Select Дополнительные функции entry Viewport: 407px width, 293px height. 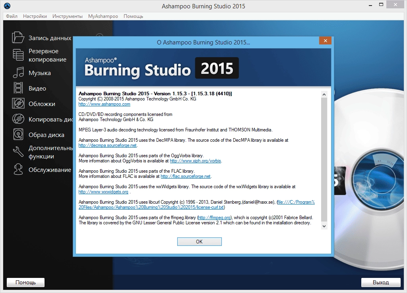pyautogui.click(x=50, y=152)
